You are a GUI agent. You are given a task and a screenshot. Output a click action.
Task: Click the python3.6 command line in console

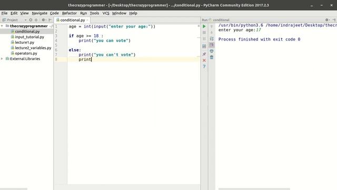coord(277,25)
